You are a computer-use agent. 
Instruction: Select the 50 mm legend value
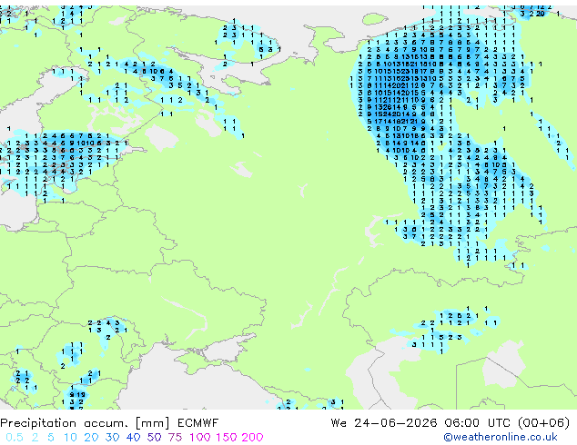(154, 438)
